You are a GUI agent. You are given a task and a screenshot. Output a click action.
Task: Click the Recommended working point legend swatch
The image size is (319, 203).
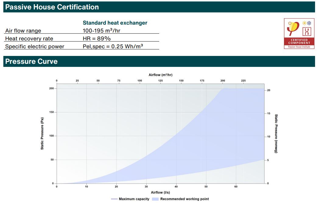[x=155, y=199]
